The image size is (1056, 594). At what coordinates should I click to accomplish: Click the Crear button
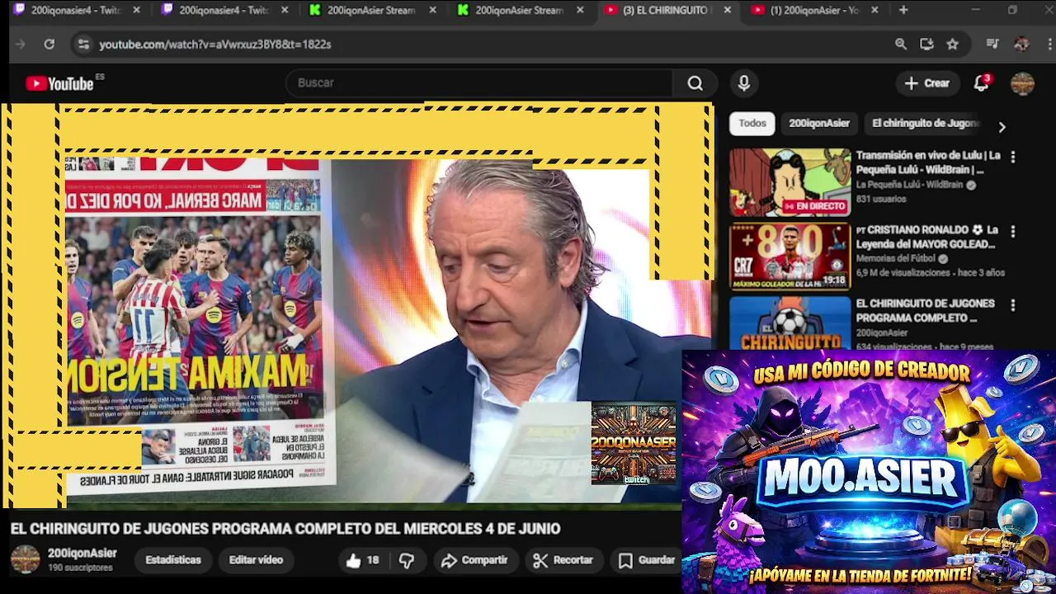927,83
